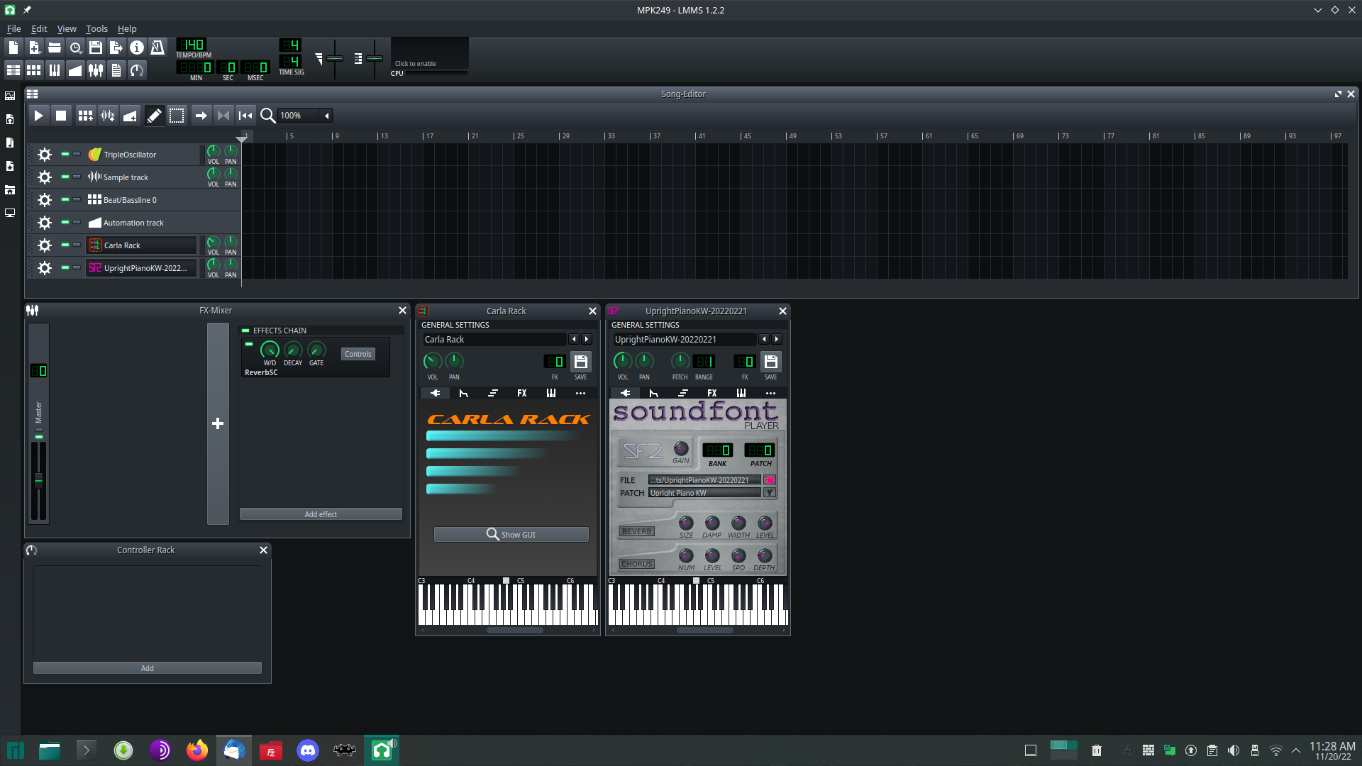Open the Edit menu
The width and height of the screenshot is (1362, 766).
click(x=38, y=29)
